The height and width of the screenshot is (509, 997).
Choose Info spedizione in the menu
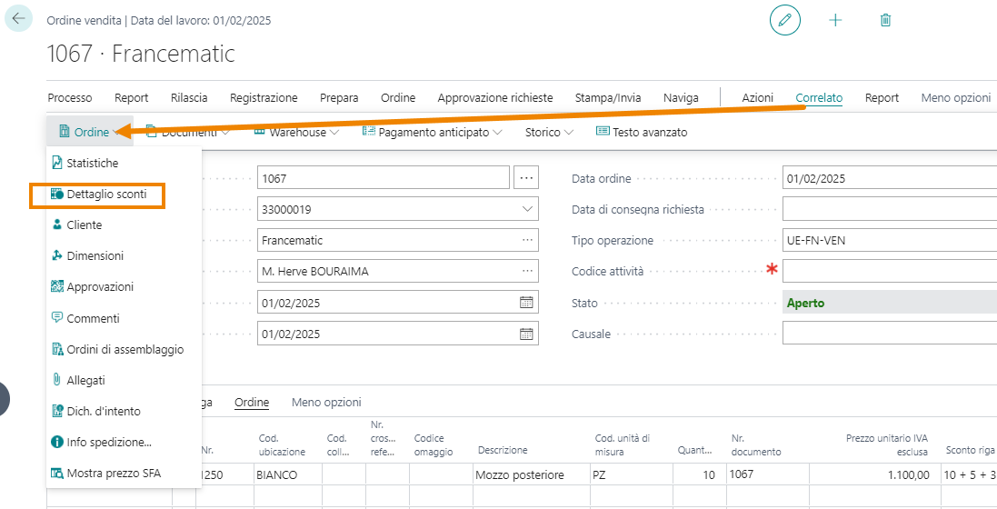tap(108, 442)
